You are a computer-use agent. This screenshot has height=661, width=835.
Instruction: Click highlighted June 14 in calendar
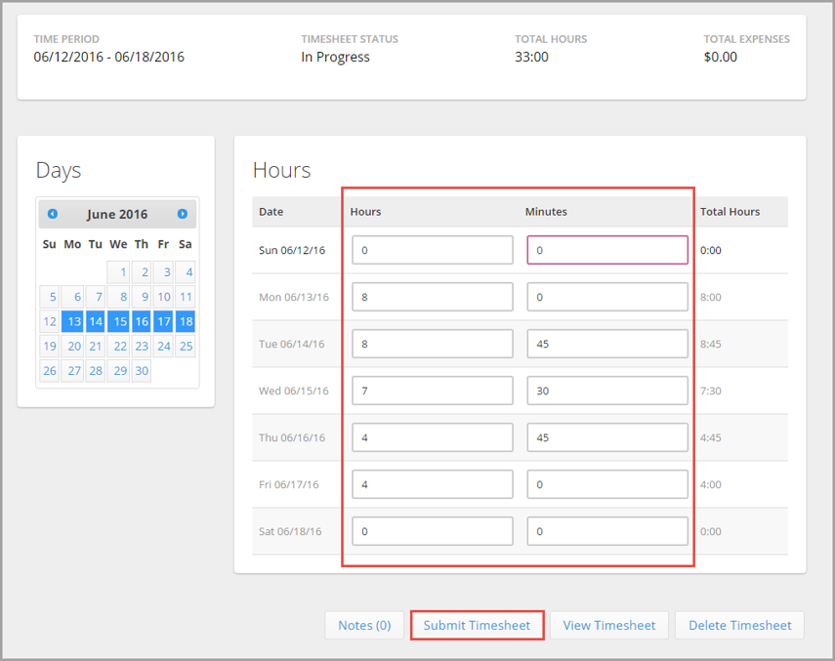(96, 321)
